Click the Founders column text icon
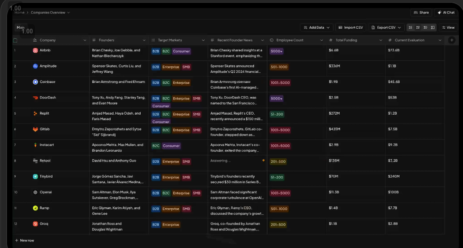The height and width of the screenshot is (248, 463). coord(94,40)
